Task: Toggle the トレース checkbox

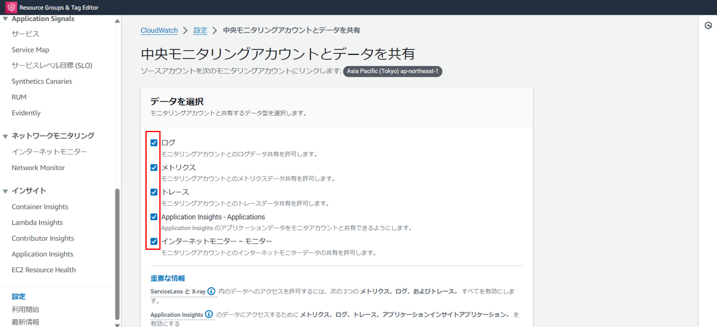Action: click(154, 192)
